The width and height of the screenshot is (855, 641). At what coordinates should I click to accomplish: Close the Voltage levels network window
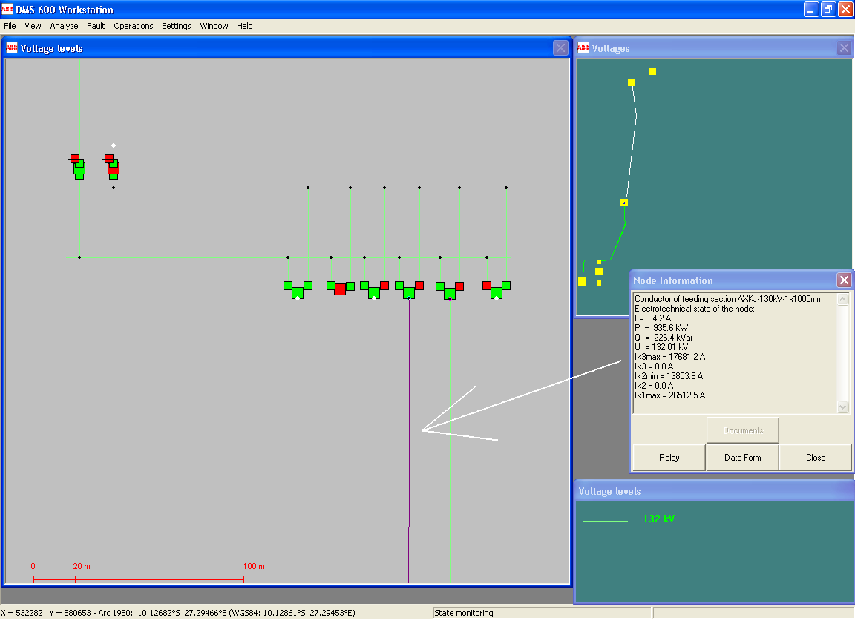(560, 48)
